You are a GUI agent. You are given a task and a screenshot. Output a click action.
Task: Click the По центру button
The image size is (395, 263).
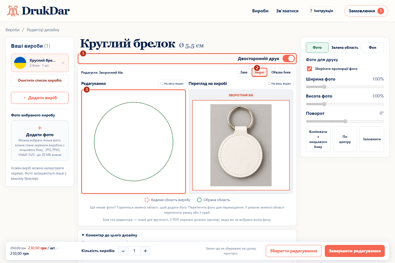click(x=345, y=139)
